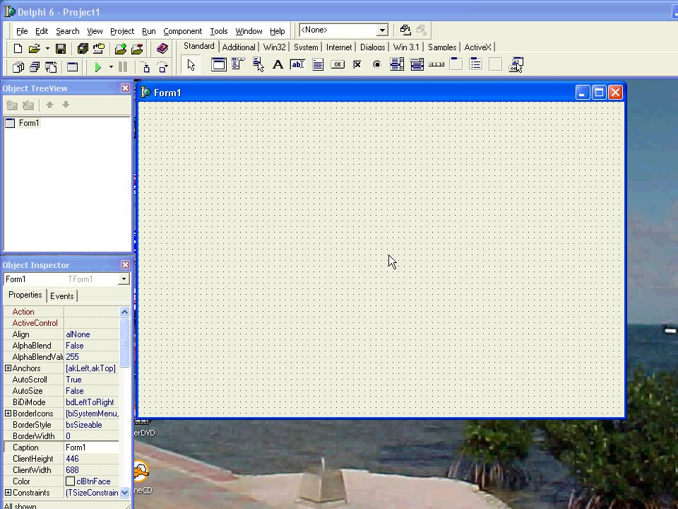Expand the Constraints property
The image size is (678, 509).
coord(8,493)
